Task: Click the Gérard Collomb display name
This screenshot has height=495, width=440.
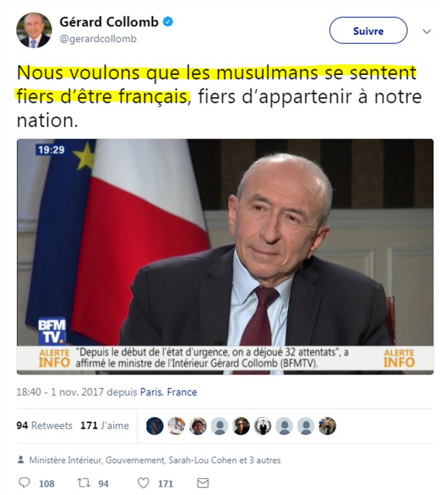Action: pos(109,22)
